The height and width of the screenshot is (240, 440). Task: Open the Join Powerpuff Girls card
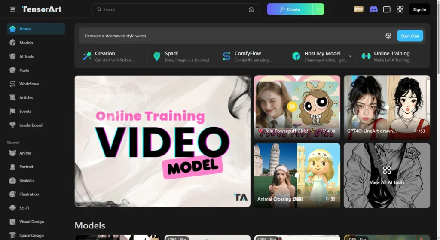tap(297, 107)
